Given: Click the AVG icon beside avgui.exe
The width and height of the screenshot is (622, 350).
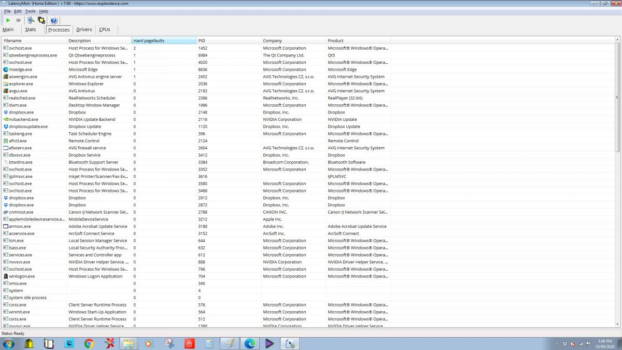Looking at the screenshot, I should (6, 91).
